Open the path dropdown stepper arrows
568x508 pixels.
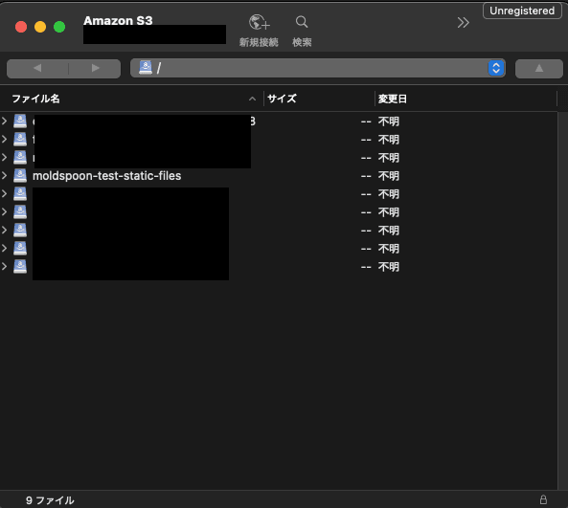[496, 68]
